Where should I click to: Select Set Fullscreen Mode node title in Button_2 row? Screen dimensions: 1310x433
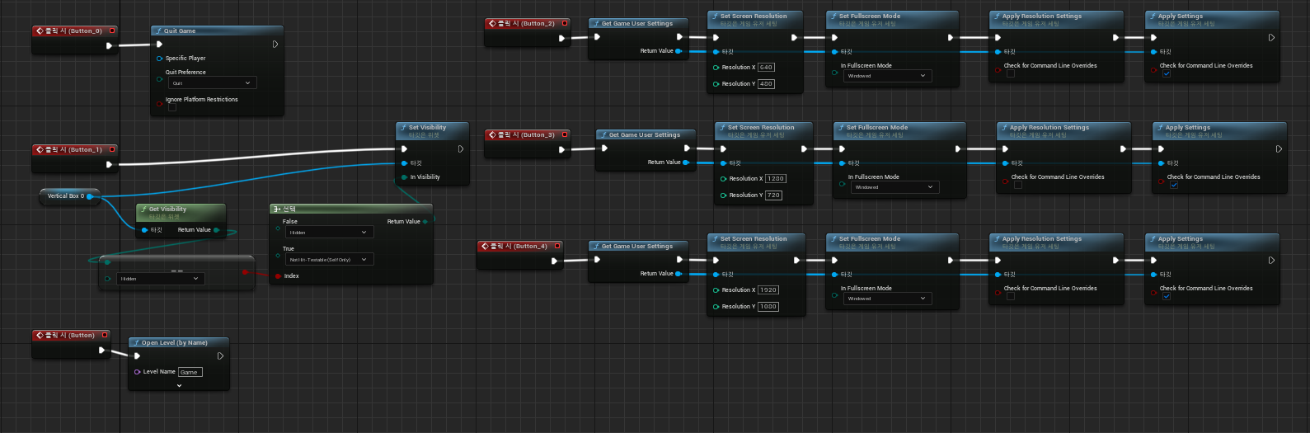click(870, 16)
